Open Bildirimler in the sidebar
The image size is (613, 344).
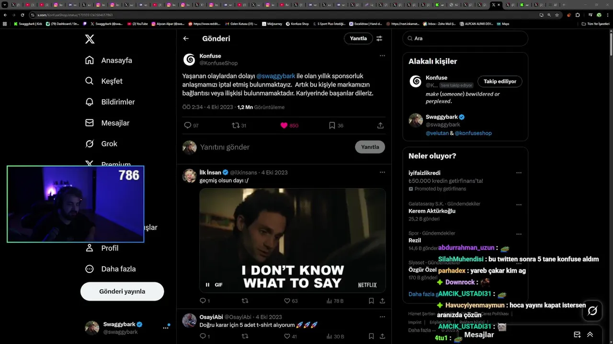pyautogui.click(x=110, y=102)
